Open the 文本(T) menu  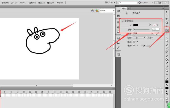click(14, 3)
